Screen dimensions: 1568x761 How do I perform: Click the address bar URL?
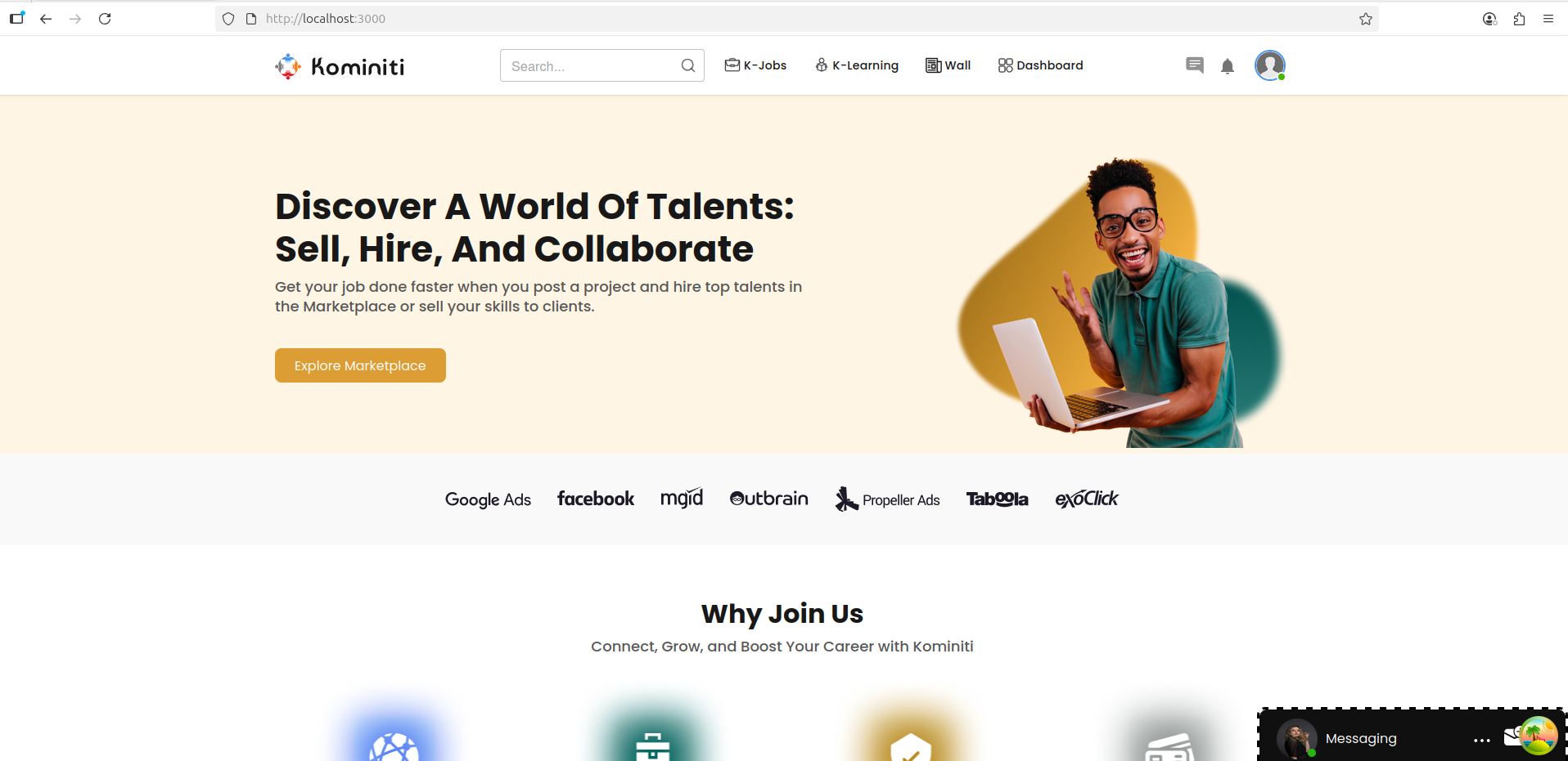tap(325, 19)
